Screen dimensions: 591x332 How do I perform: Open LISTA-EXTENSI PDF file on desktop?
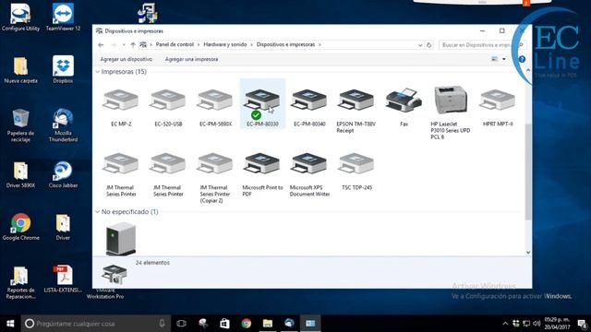(x=63, y=279)
